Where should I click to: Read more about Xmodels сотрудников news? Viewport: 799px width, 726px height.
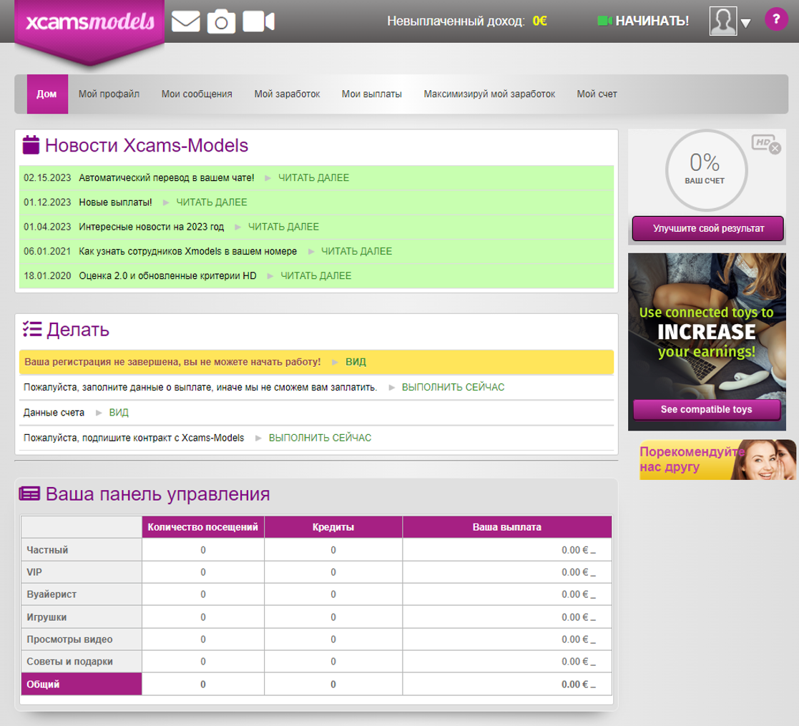[356, 251]
